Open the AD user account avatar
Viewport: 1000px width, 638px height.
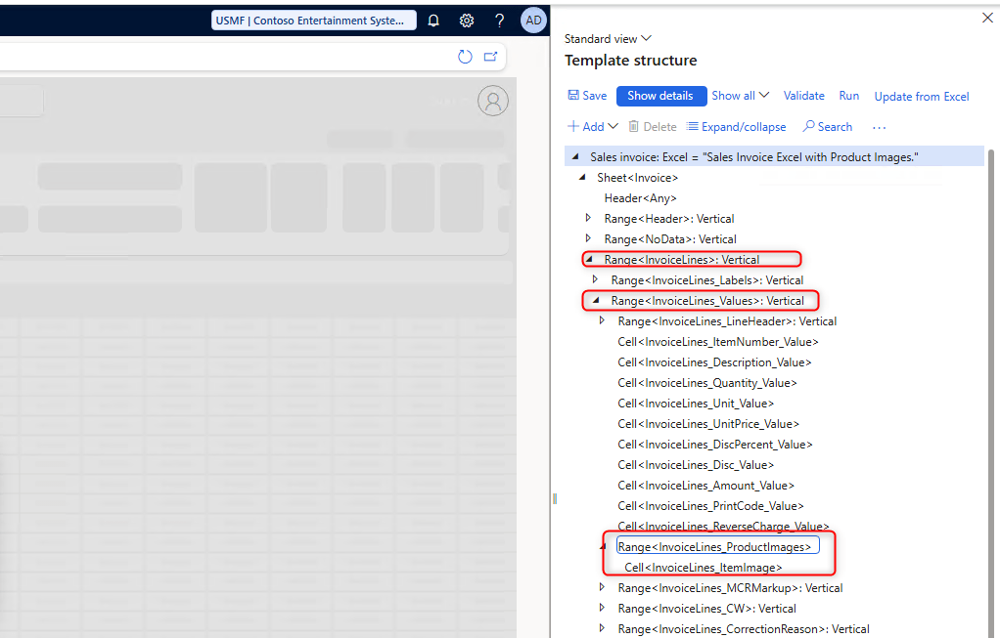click(533, 21)
